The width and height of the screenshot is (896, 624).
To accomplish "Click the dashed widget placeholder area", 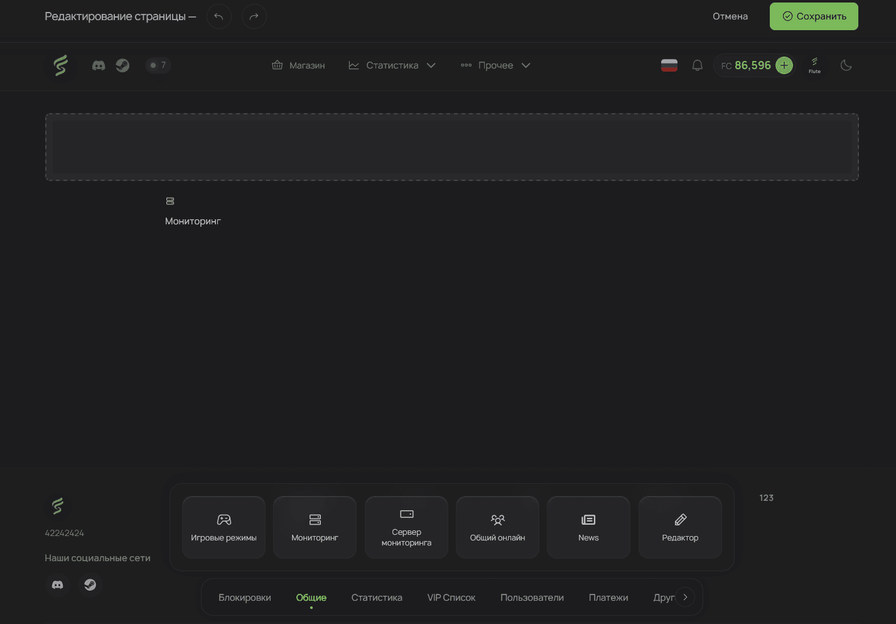I will [x=451, y=147].
